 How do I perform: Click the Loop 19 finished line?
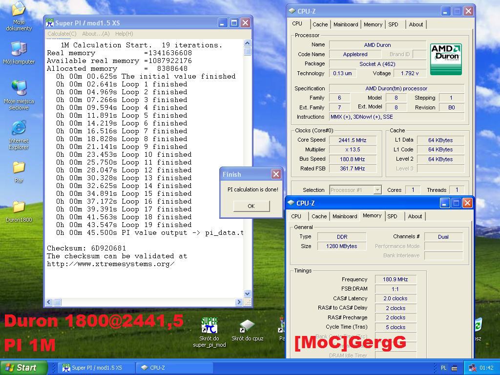124,225
